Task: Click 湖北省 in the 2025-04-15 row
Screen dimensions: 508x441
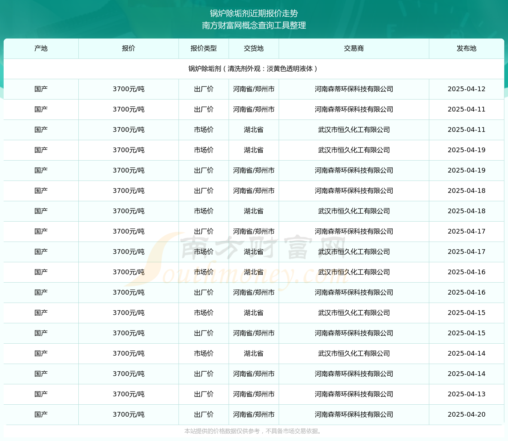Action: pos(254,313)
